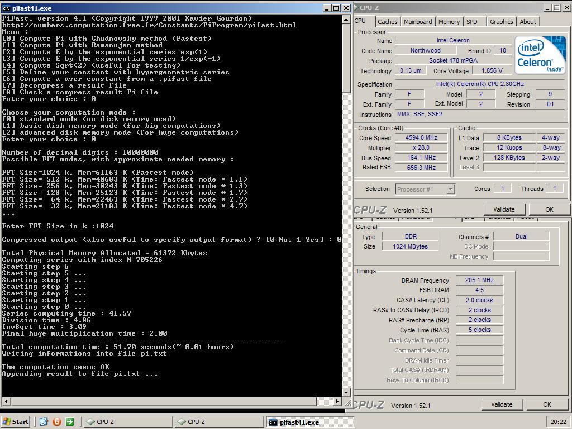This screenshot has width=572, height=429.
Task: Click the Revision value D1
Action: 550,104
